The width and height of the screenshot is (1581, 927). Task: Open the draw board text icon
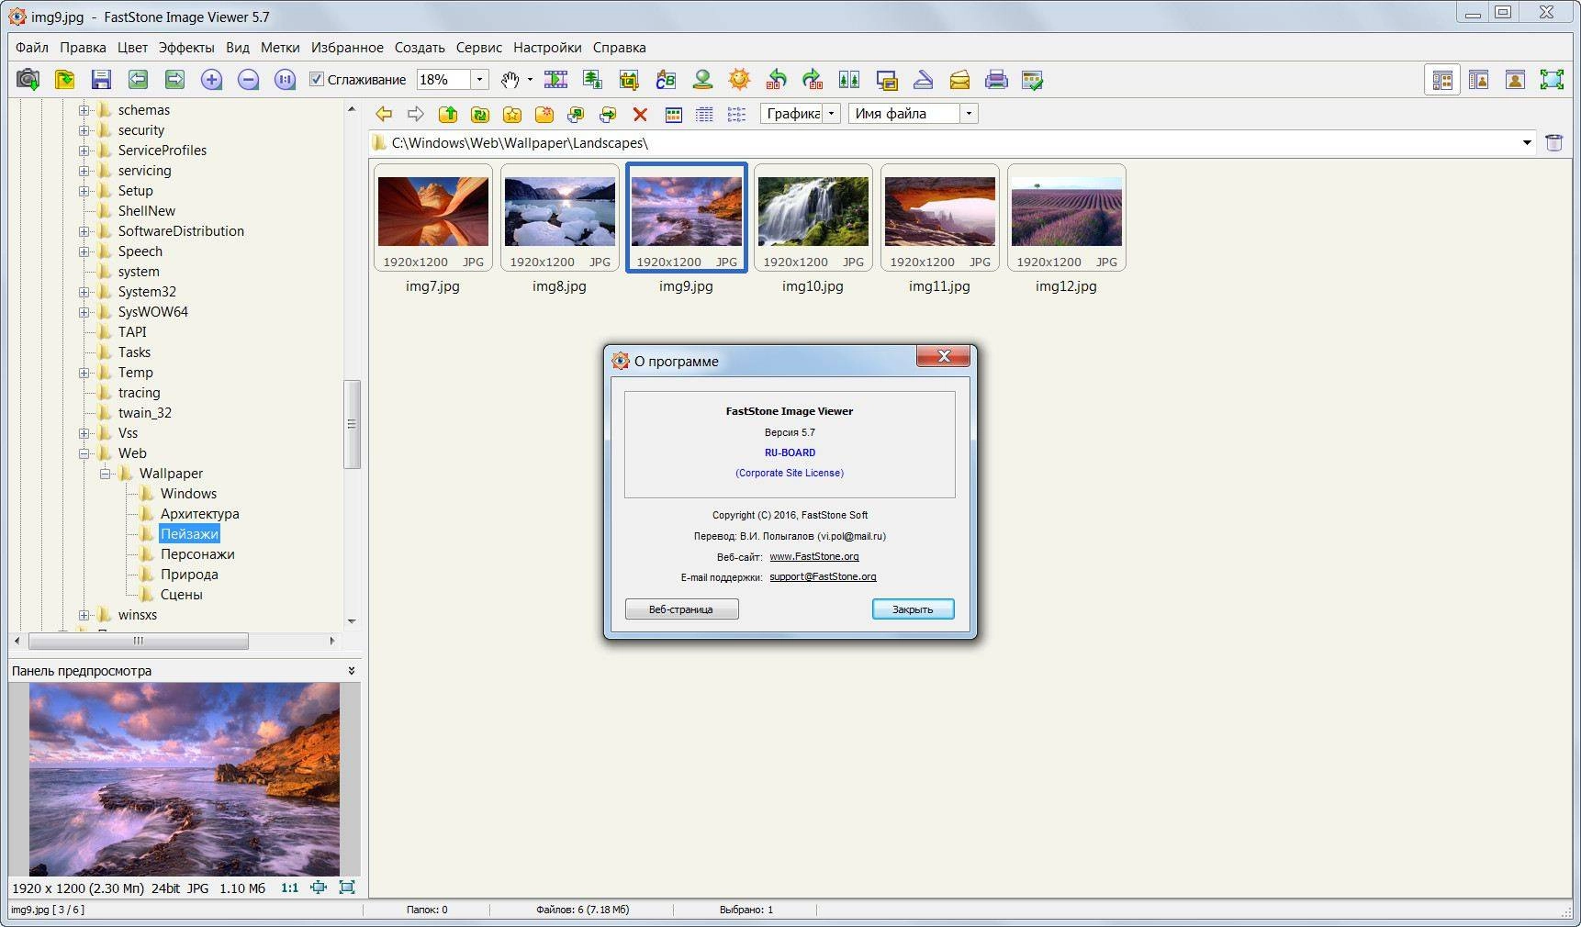point(666,80)
